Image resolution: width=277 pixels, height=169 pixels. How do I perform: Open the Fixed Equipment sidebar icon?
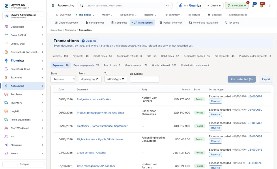(6, 120)
